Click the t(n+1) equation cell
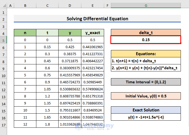This screenshot has height=135, width=189. click(146, 61)
